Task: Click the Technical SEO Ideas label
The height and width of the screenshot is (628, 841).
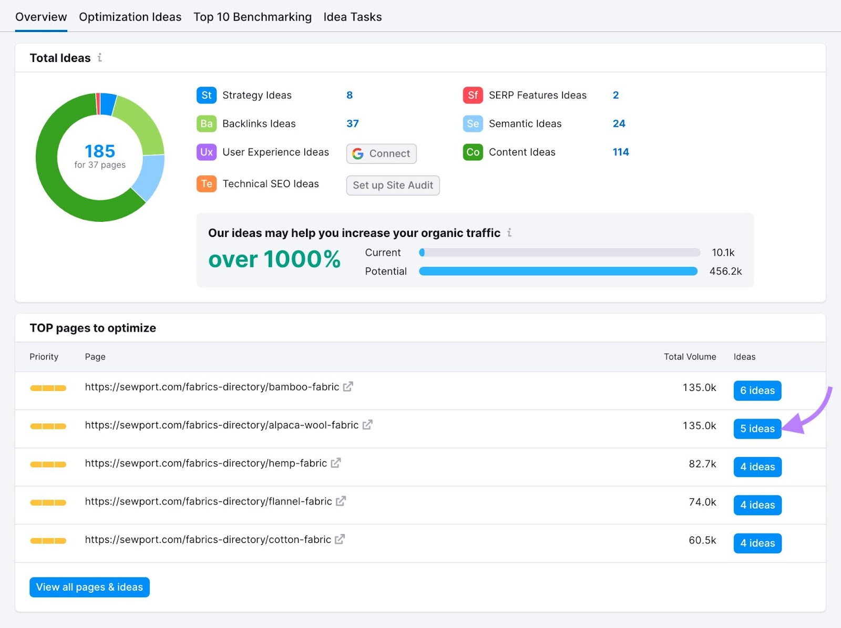Action: pyautogui.click(x=271, y=183)
